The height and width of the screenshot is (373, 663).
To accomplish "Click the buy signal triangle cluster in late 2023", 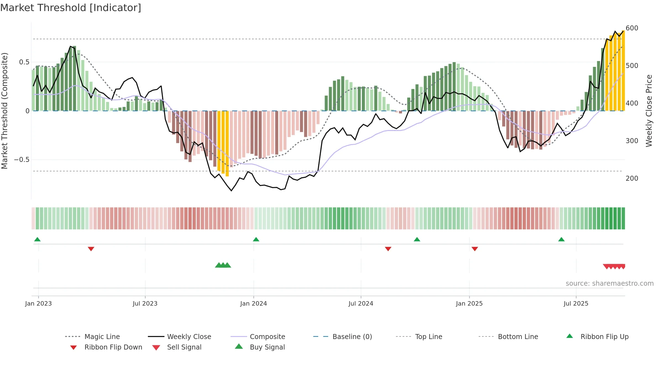I will point(223,265).
